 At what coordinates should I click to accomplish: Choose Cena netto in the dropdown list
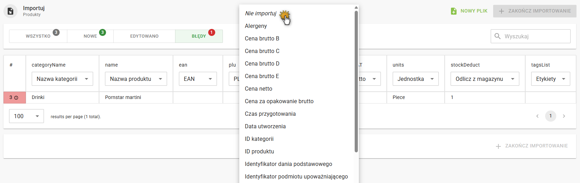pyautogui.click(x=258, y=89)
